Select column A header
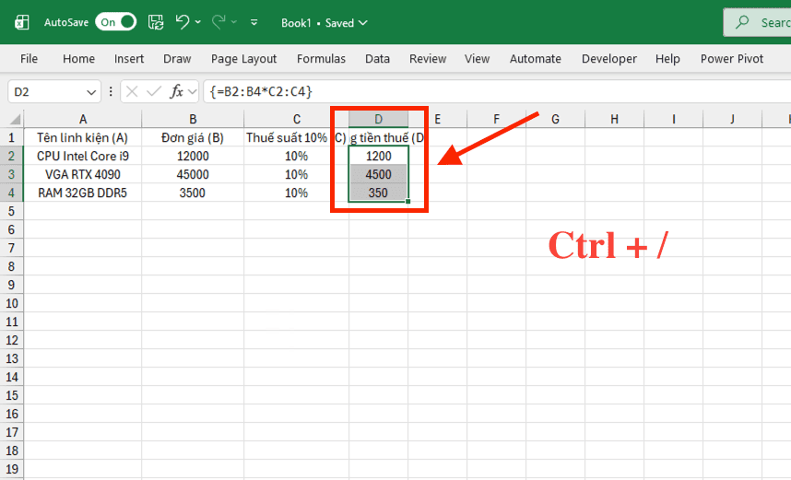The height and width of the screenshot is (480, 791). click(83, 119)
